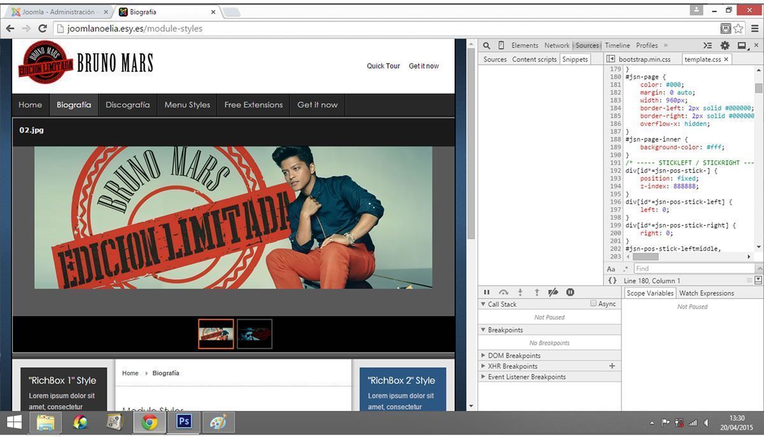Click Home in the breadcrumb
Screen dimensions: 764x437
point(130,373)
